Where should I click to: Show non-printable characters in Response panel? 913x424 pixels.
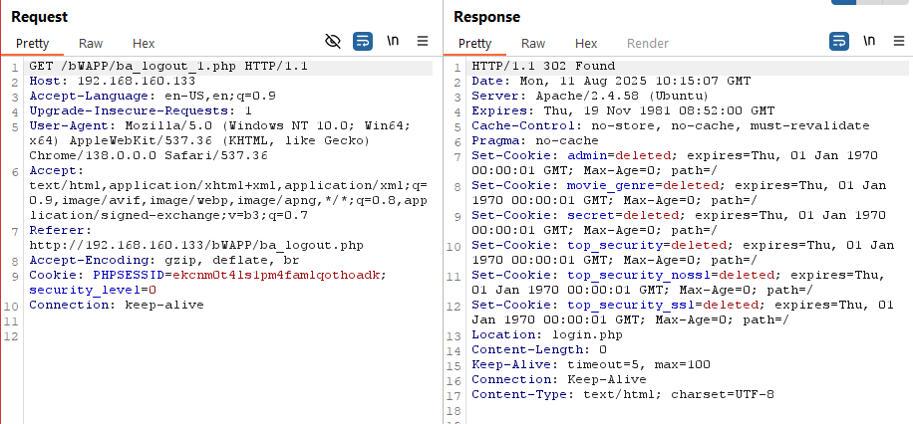[x=869, y=41]
